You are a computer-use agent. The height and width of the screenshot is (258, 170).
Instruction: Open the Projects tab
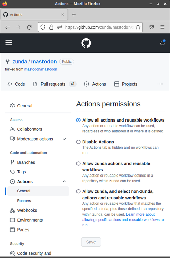[x=126, y=84]
